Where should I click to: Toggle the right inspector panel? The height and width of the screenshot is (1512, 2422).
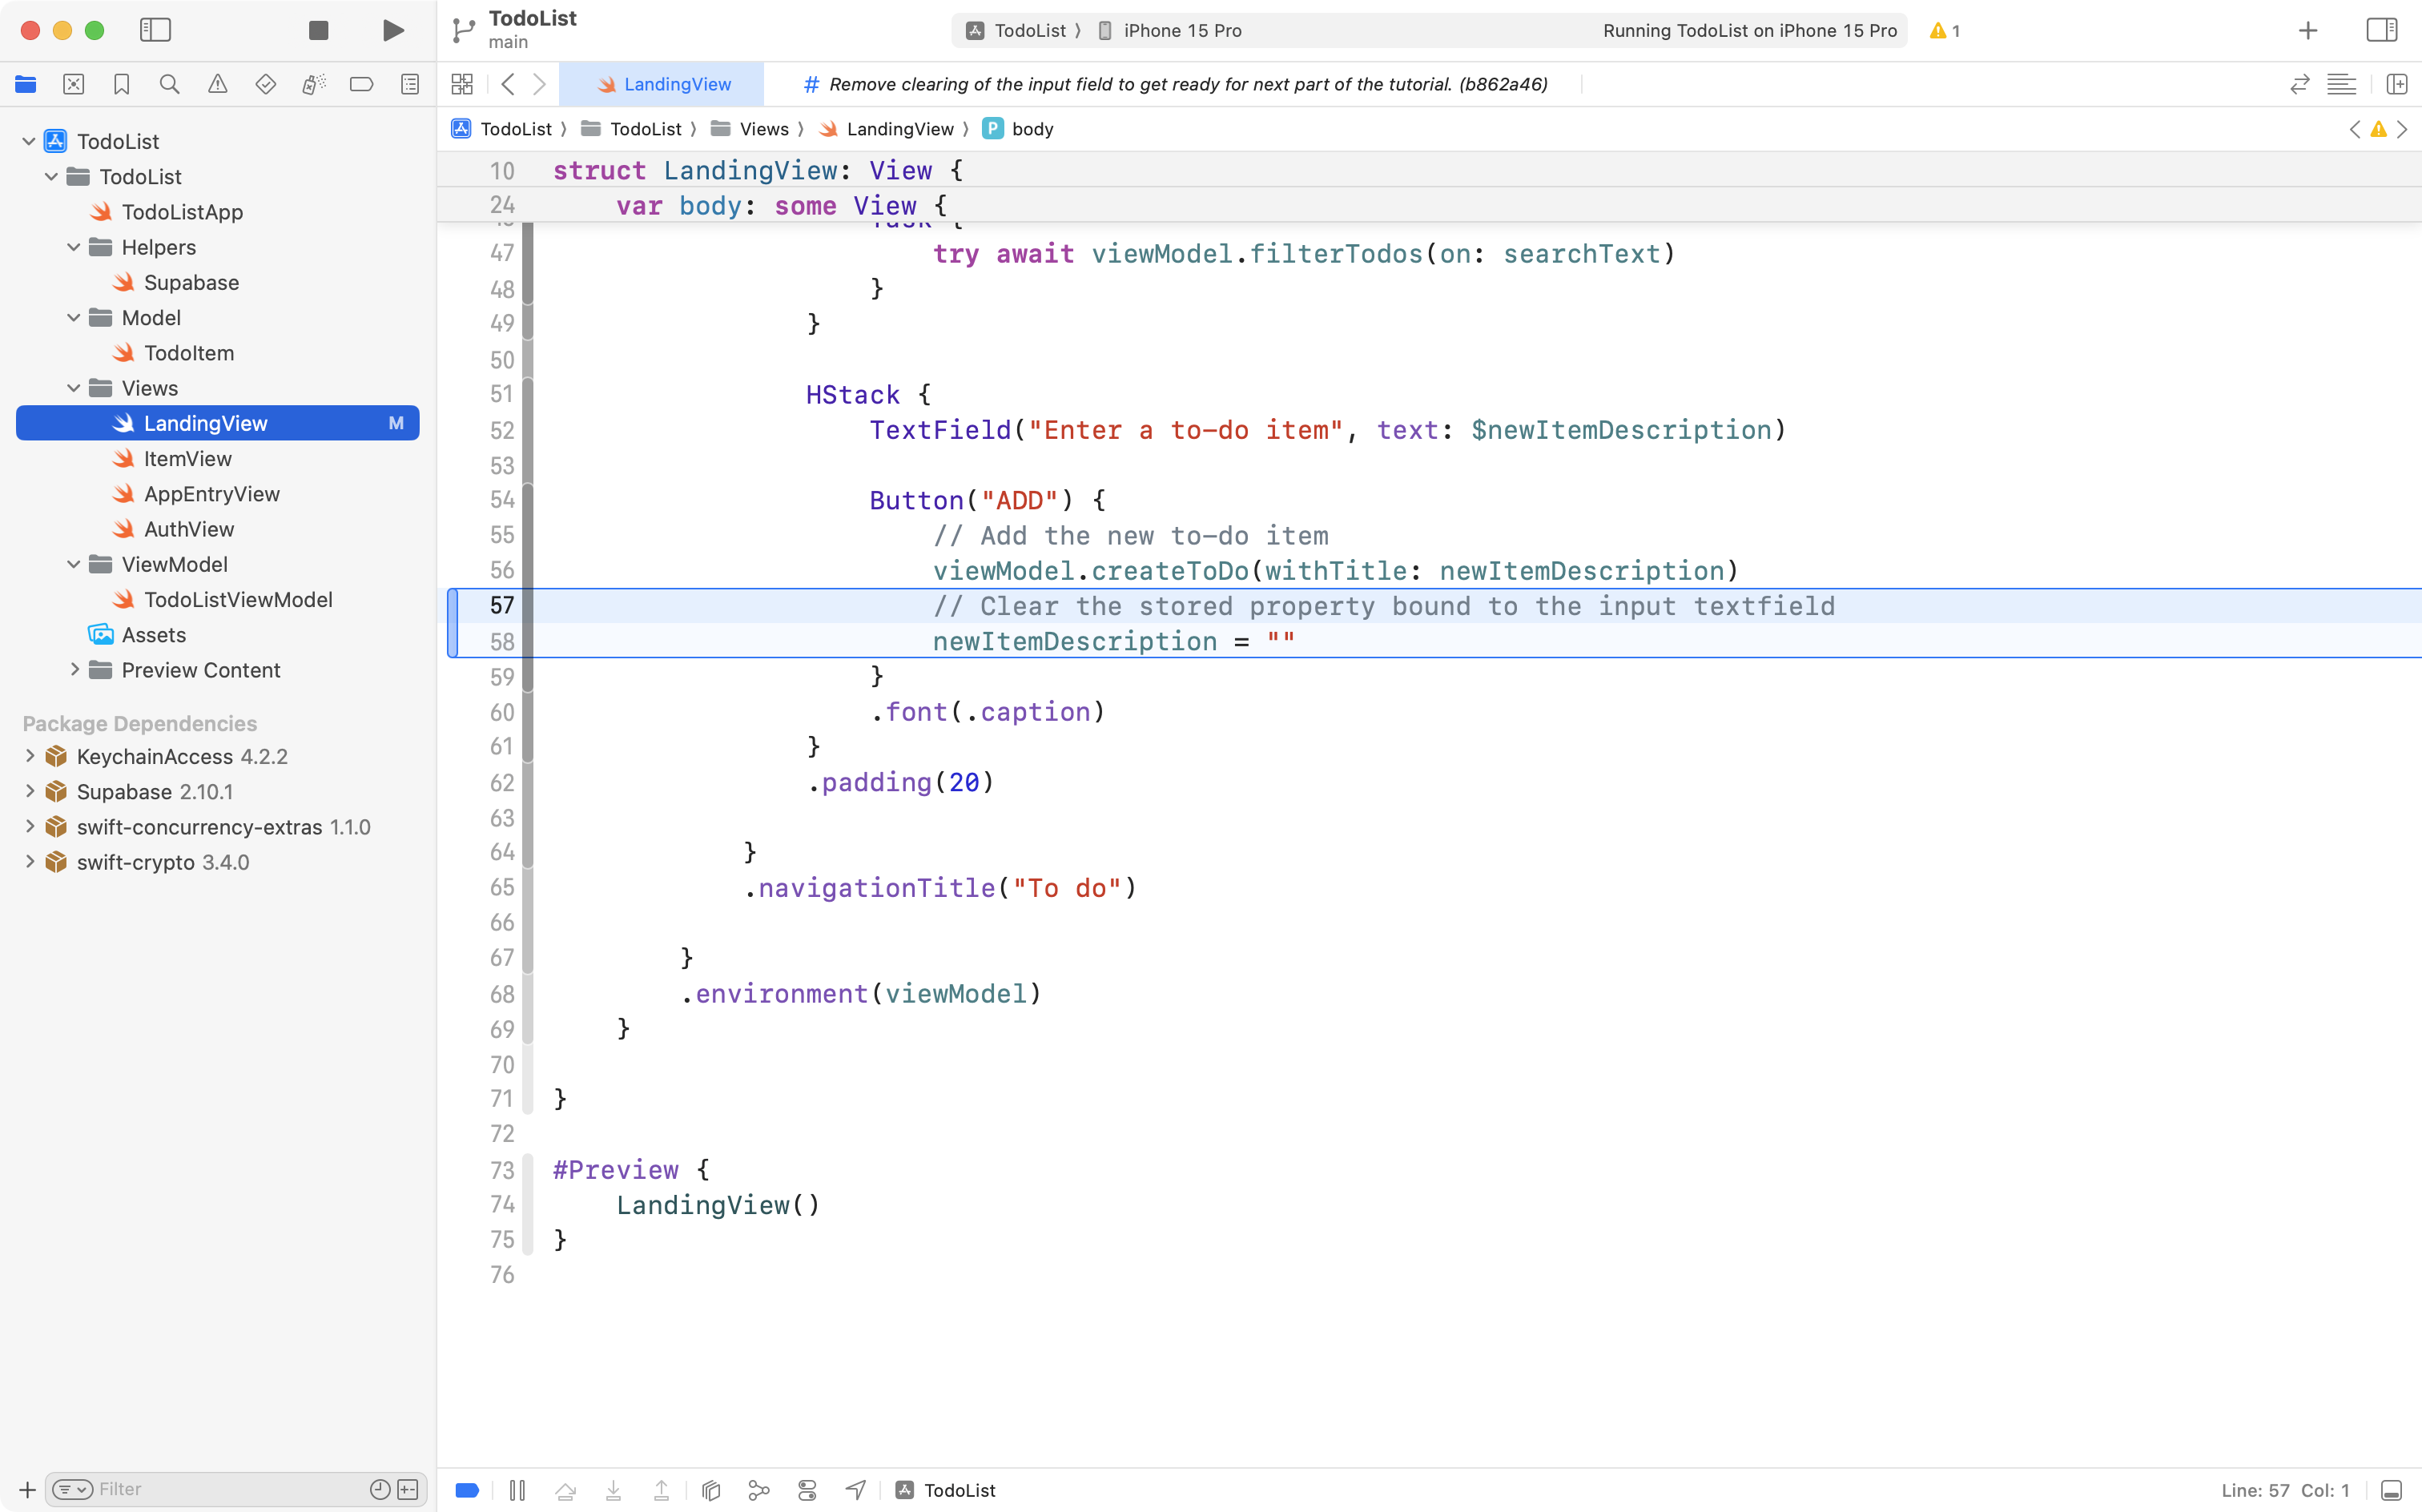[2381, 30]
